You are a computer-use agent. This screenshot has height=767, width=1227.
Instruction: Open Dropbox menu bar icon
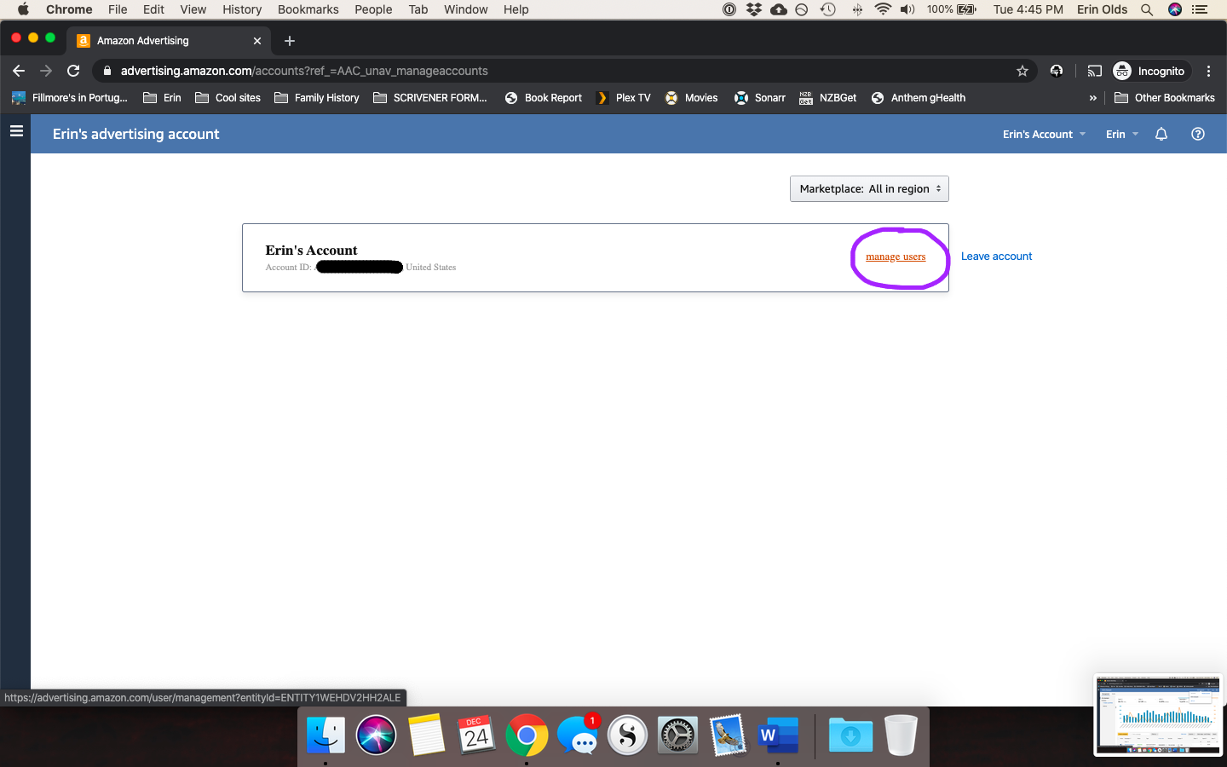(754, 9)
